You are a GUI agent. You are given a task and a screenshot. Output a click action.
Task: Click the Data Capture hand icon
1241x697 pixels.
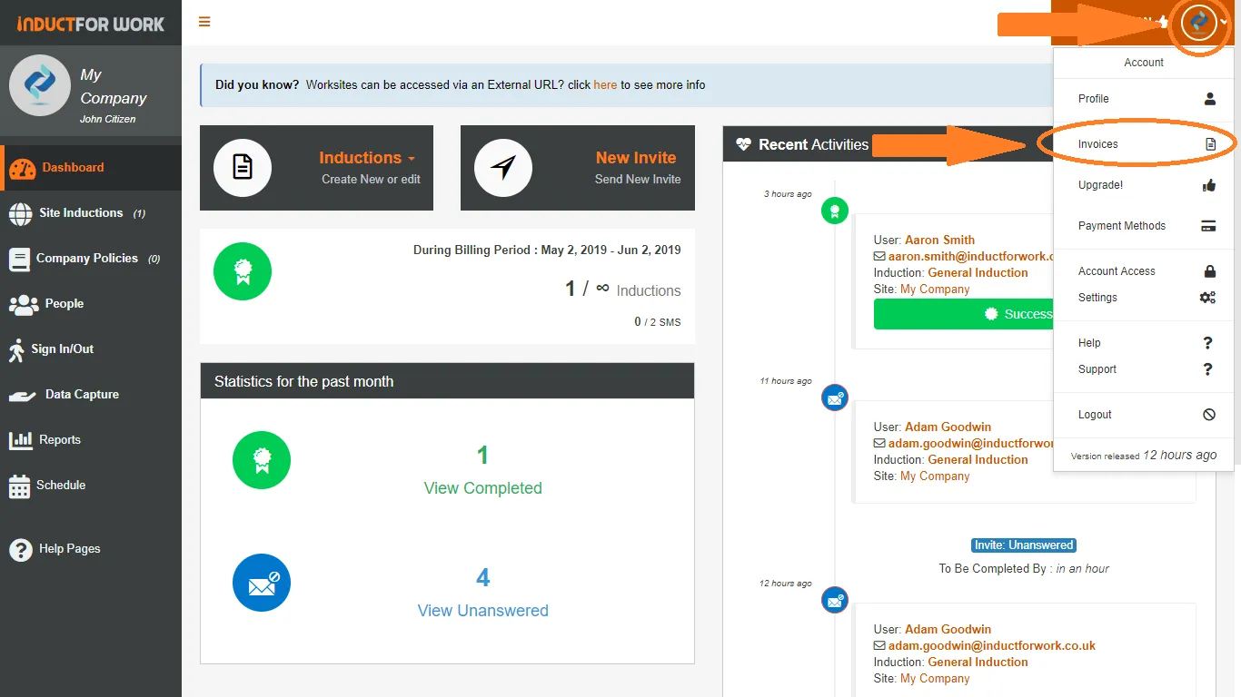22,397
